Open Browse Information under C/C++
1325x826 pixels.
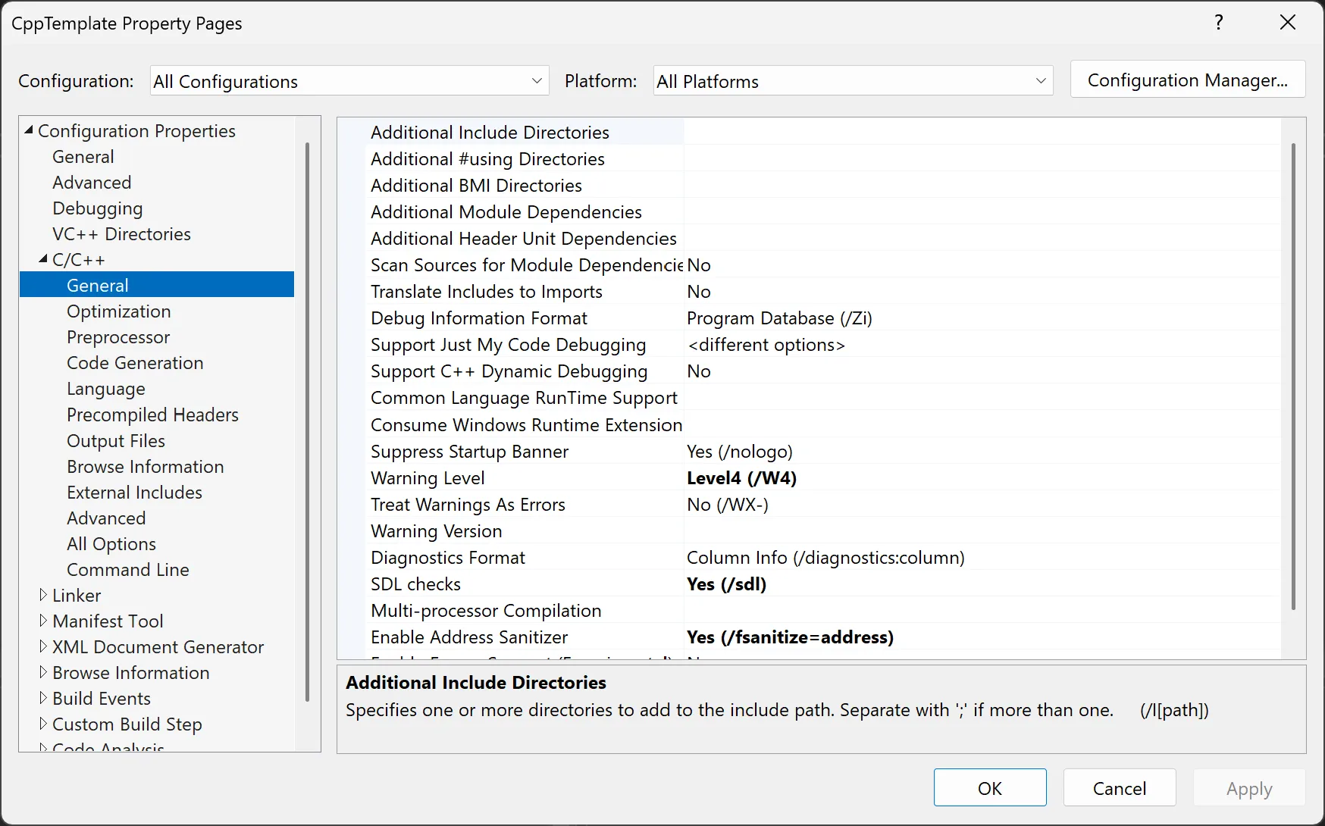tap(145, 466)
